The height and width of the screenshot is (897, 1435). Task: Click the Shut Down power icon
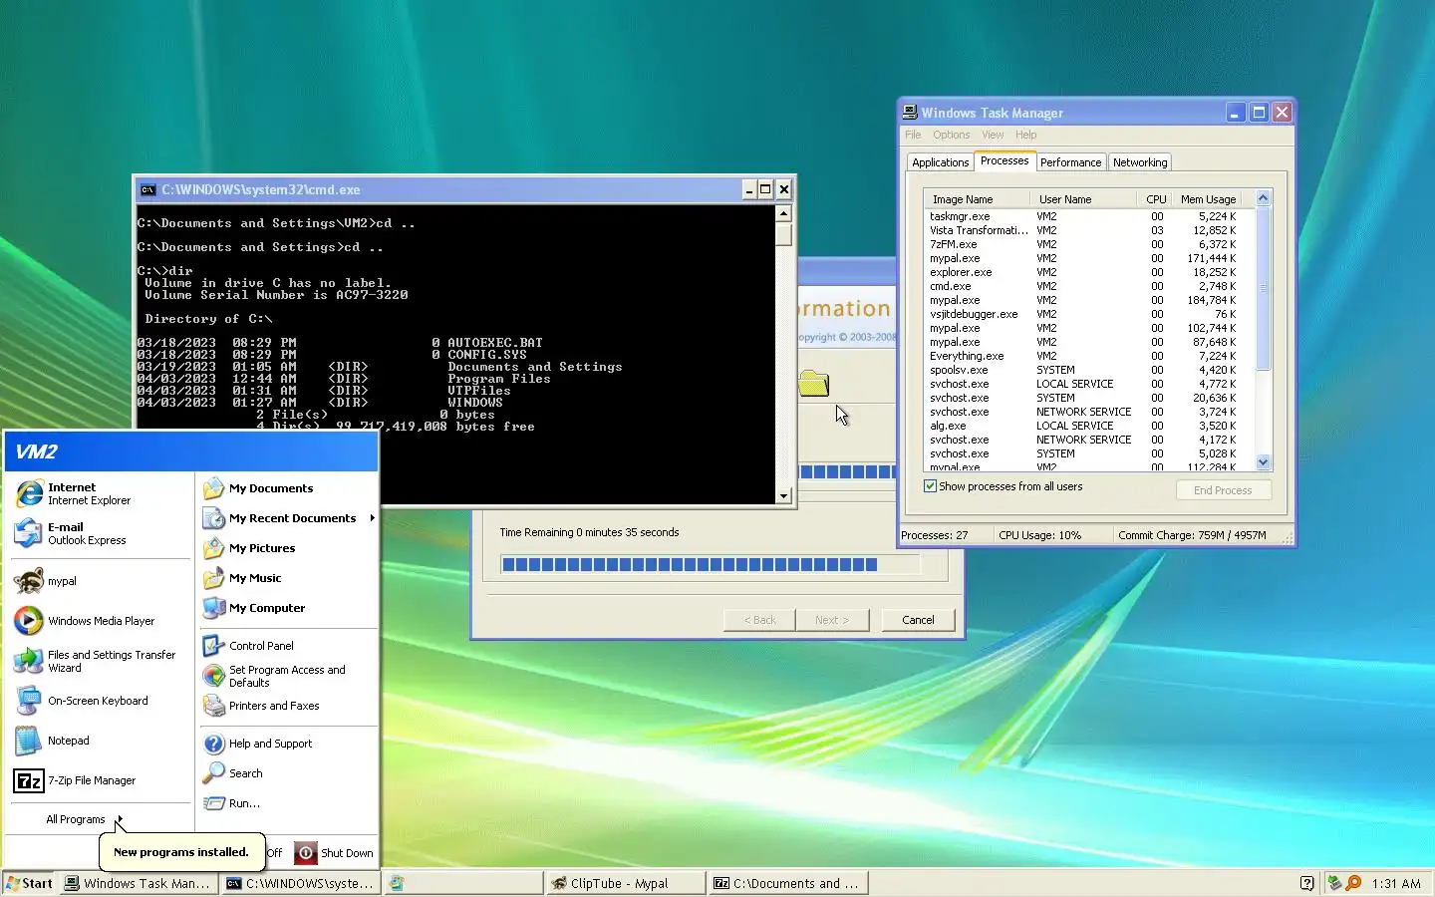tap(306, 853)
